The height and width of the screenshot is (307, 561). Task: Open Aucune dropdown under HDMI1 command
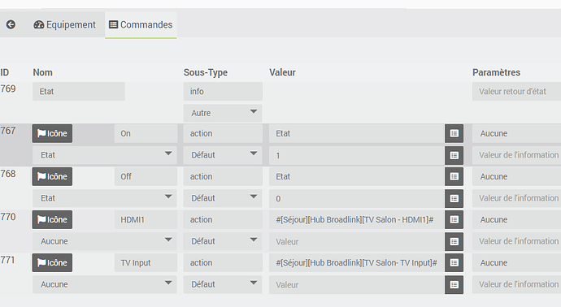(105, 241)
